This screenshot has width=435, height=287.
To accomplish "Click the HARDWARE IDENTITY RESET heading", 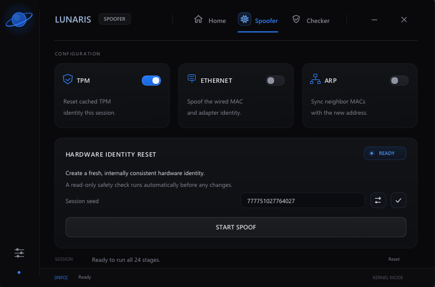I will 110,154.
